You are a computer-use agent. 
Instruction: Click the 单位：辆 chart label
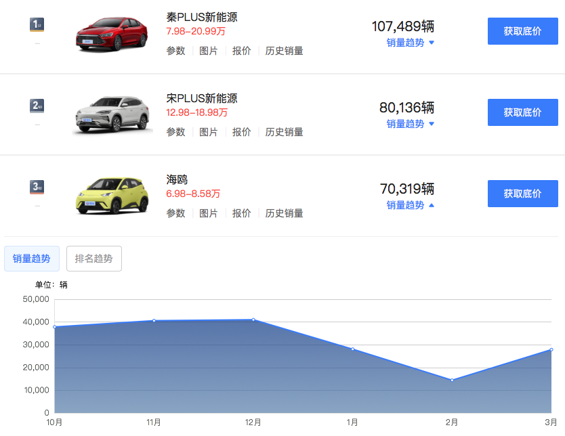[x=51, y=285]
